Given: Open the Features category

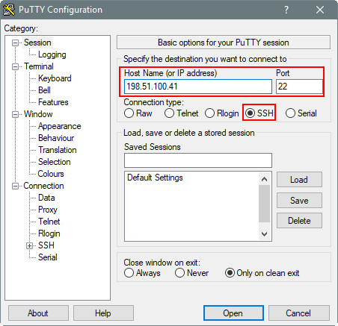Looking at the screenshot, I should click(53, 102).
